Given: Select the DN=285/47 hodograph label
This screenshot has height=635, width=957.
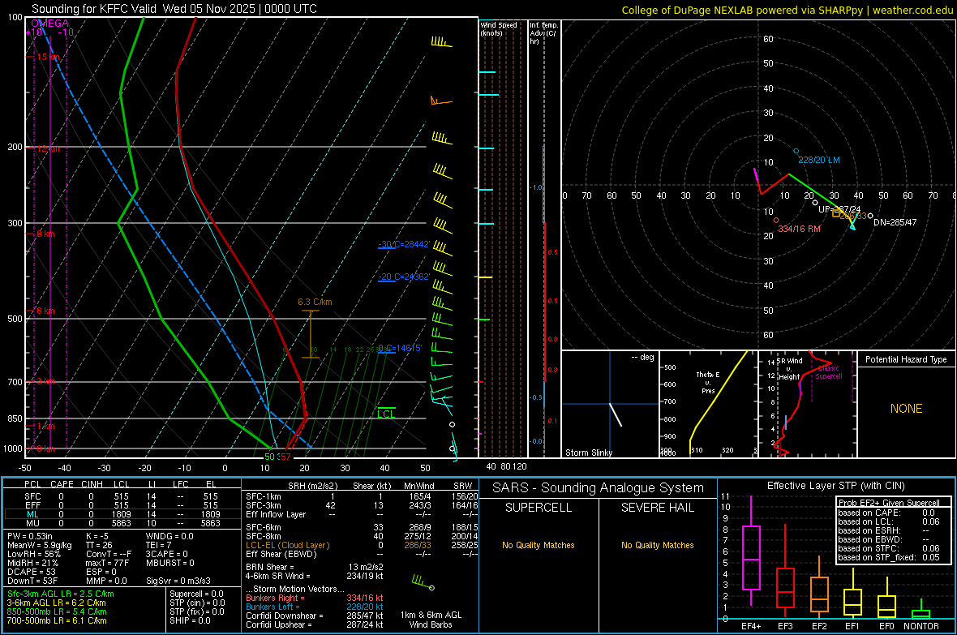Looking at the screenshot, I should pos(895,222).
